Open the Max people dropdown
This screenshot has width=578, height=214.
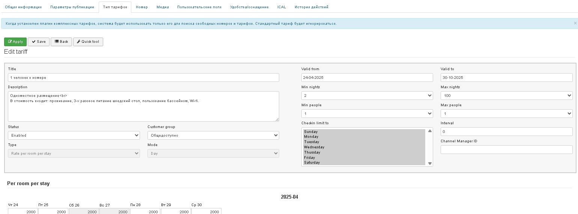(506, 114)
